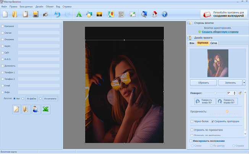Toggle the 'Сохранять пропорции' checkbox
This screenshot has height=154, width=249.
pyautogui.click(x=213, y=122)
